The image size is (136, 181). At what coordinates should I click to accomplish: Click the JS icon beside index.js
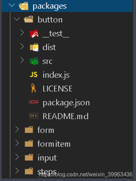[x=34, y=75]
